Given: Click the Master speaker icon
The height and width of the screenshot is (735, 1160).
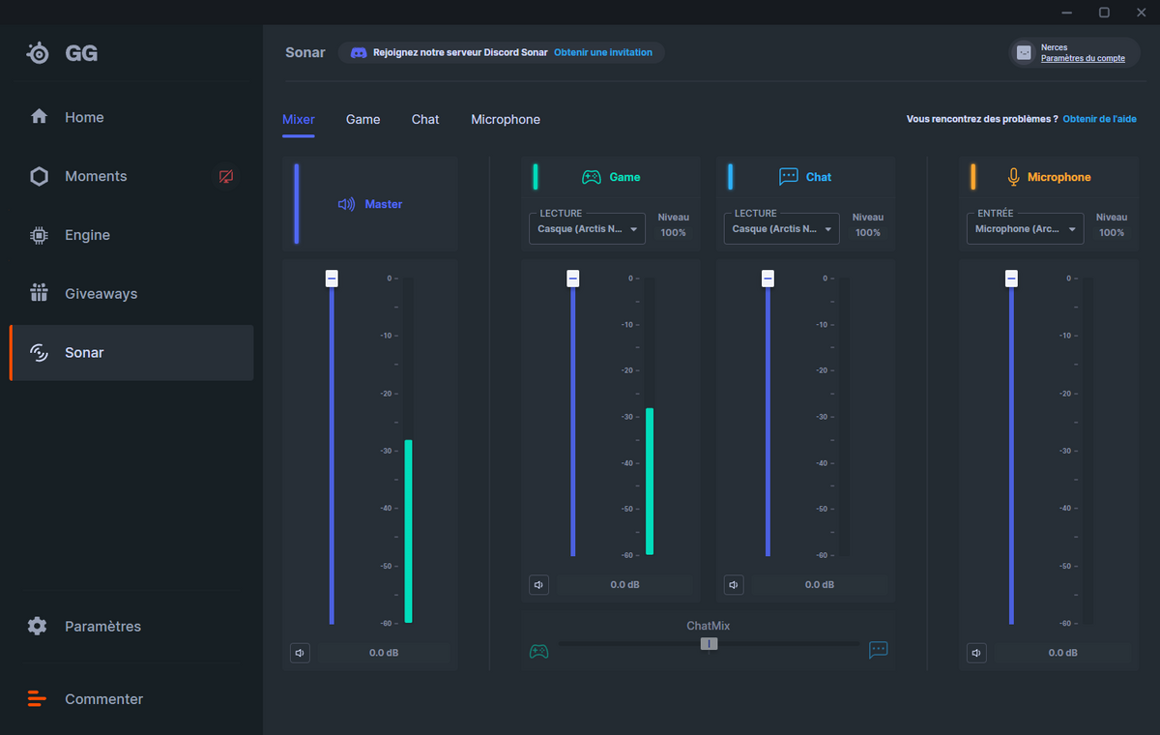Looking at the screenshot, I should pos(346,204).
